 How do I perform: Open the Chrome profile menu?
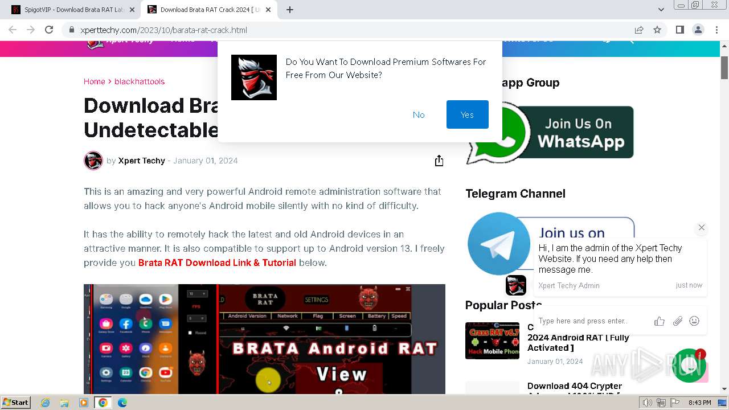[698, 30]
